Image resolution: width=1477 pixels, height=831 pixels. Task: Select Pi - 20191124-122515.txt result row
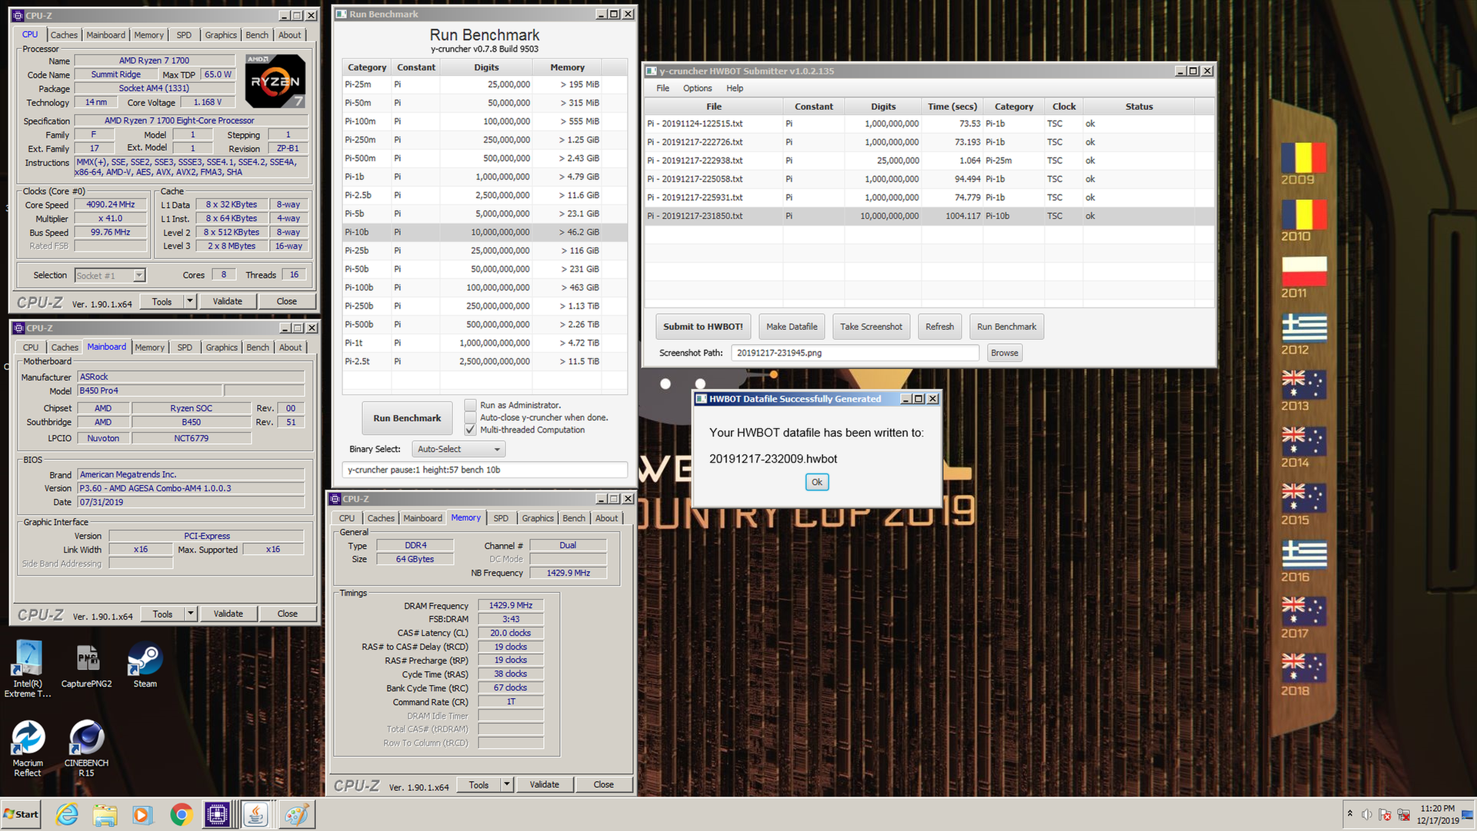tap(929, 124)
